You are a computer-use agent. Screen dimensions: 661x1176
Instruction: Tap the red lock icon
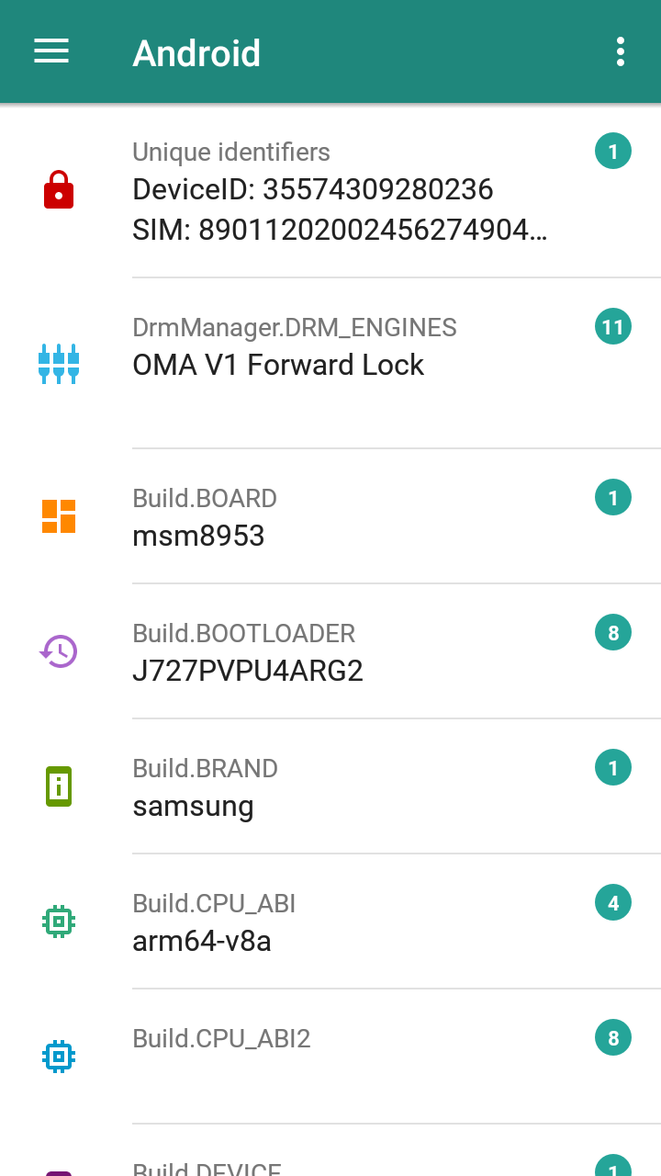pos(59,190)
